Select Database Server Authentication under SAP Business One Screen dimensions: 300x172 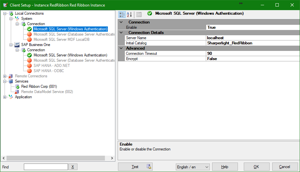click(x=74, y=60)
